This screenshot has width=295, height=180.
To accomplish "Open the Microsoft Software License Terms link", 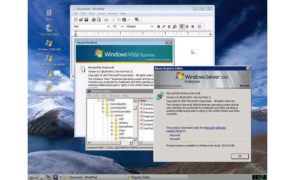I will (196, 129).
